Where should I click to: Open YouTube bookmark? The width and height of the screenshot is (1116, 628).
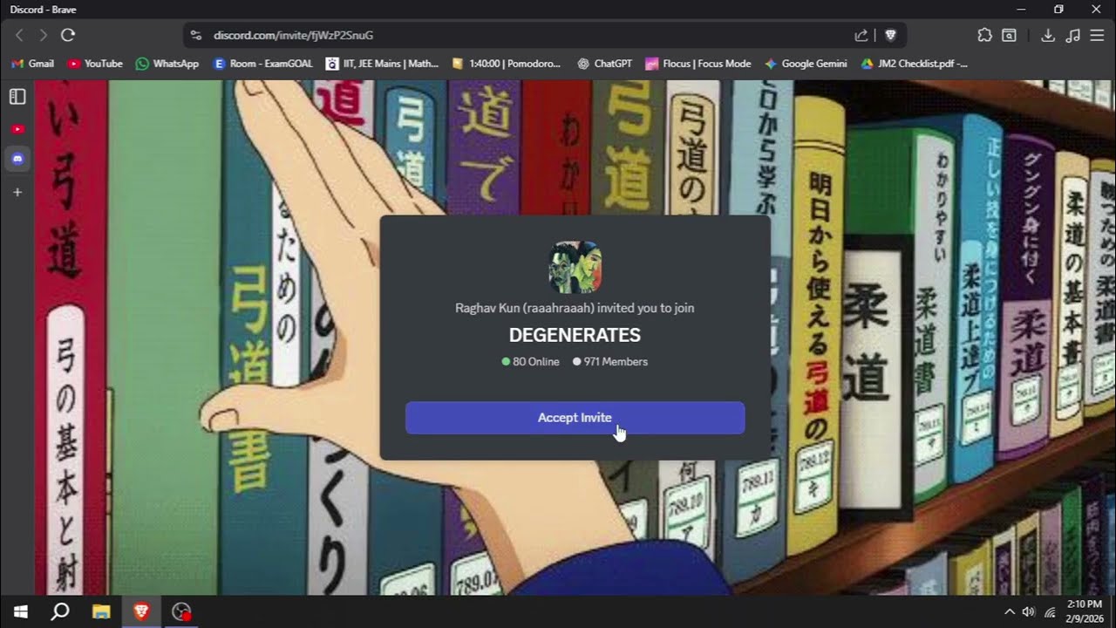point(95,64)
